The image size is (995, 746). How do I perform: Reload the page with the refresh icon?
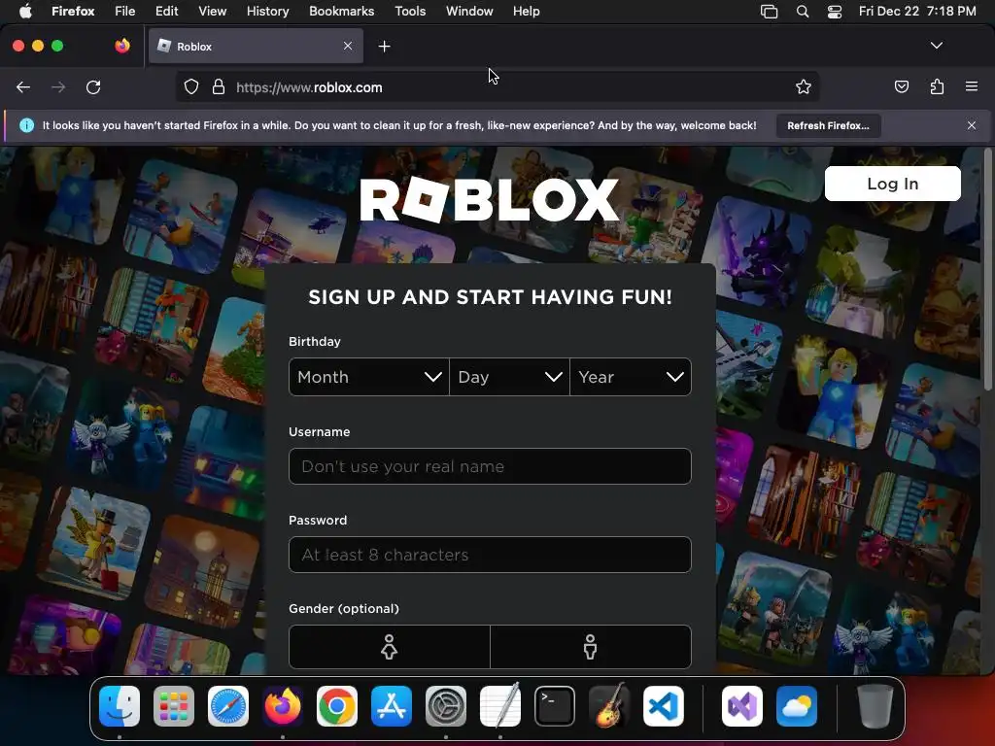click(93, 87)
